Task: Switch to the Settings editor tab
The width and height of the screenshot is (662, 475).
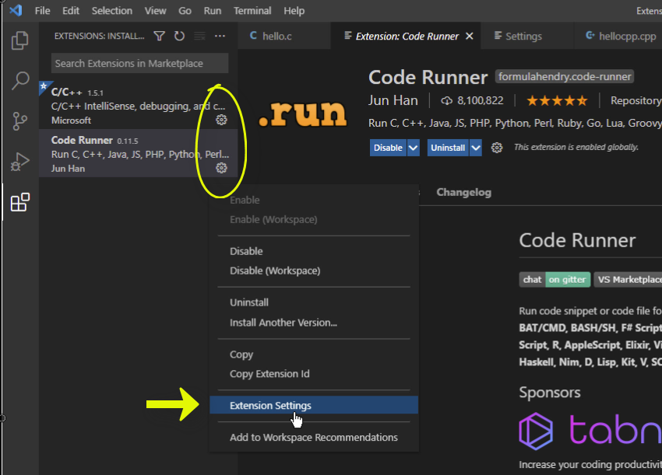Action: (527, 37)
